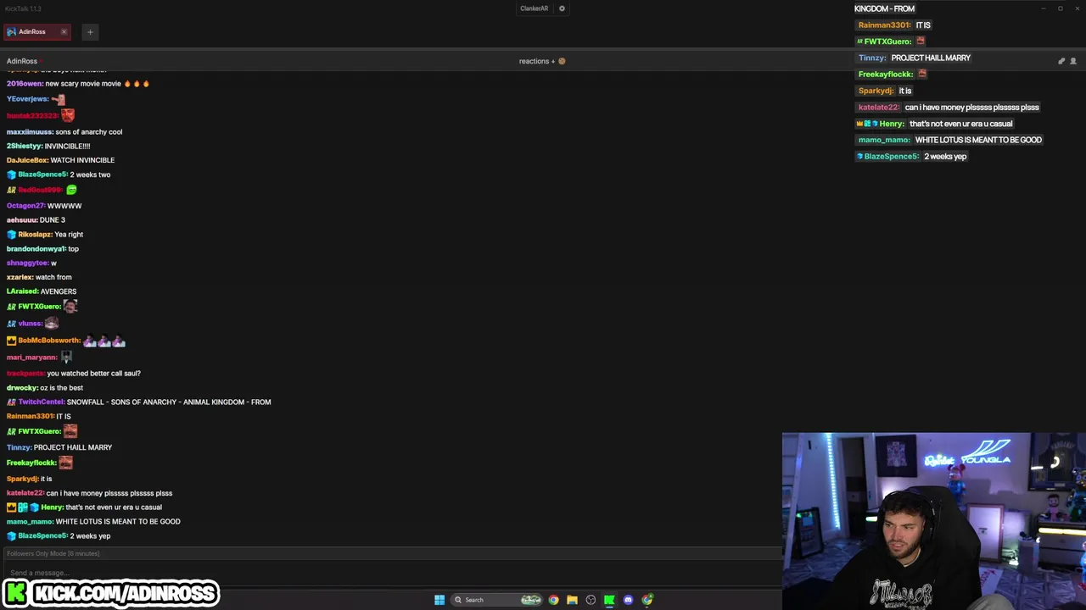The width and height of the screenshot is (1086, 610).
Task: Click username maxxiimuuss in chat
Action: pos(30,132)
